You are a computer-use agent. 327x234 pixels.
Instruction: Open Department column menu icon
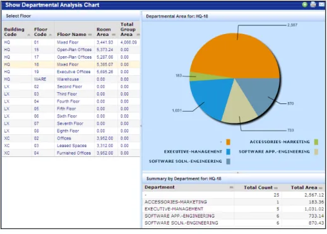coord(232,187)
